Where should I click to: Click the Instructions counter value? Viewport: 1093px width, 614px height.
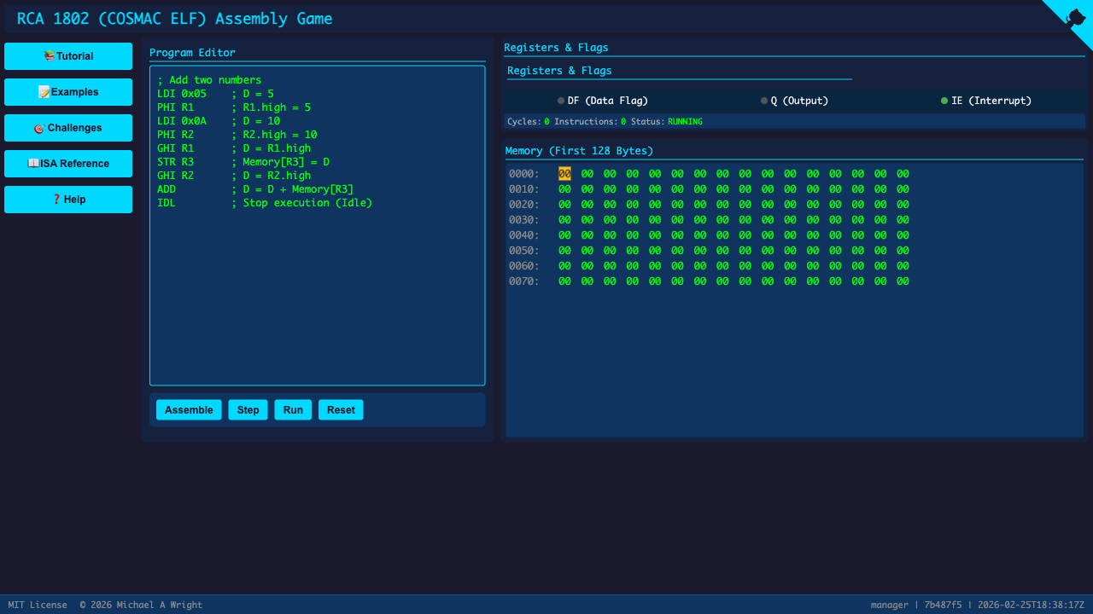pos(623,122)
